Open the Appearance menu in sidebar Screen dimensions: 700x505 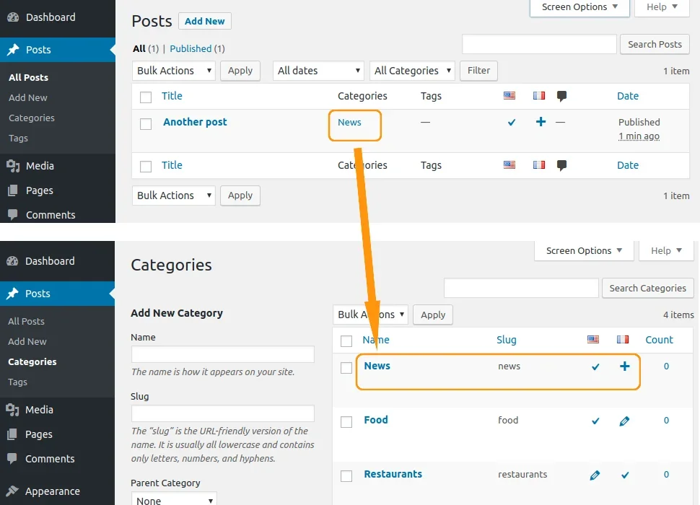(52, 491)
